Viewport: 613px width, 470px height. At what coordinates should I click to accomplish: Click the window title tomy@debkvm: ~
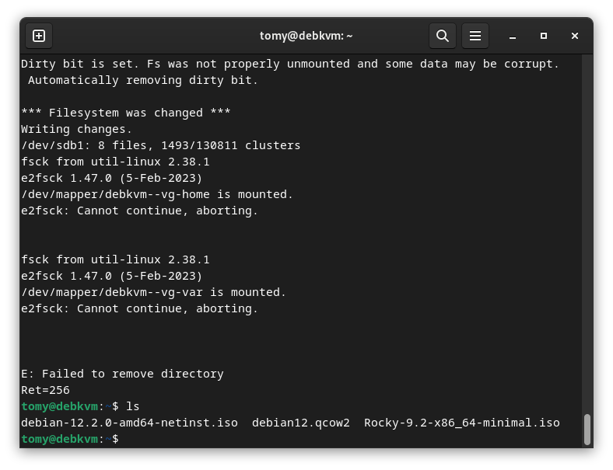coord(306,36)
